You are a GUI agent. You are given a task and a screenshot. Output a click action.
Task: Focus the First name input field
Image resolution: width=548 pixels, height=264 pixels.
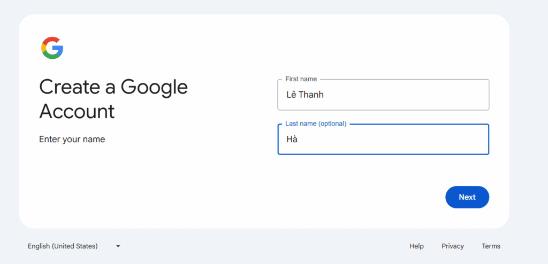(x=383, y=95)
